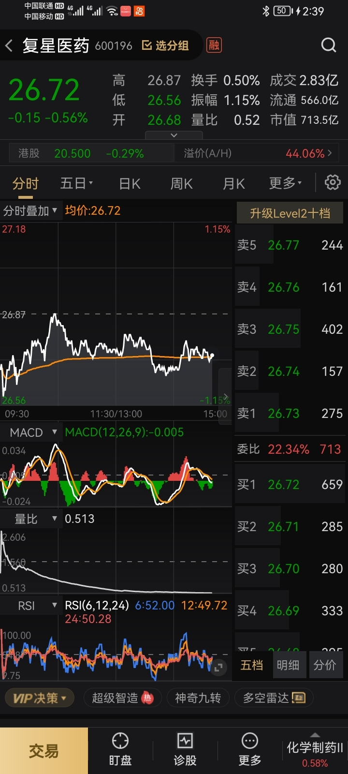Open the search magnifier icon

pos(329,45)
